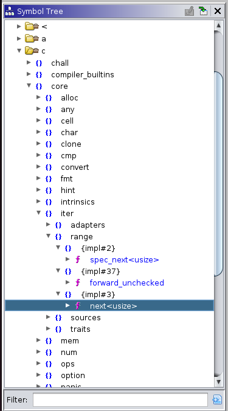Expand the '<' folder node
The width and height of the screenshot is (228, 411).
(x=19, y=26)
